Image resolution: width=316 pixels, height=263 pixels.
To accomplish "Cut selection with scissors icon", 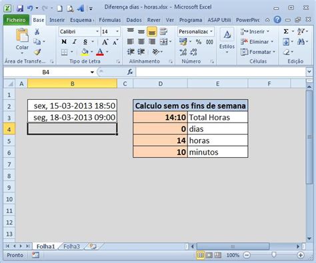I will 37,31.
